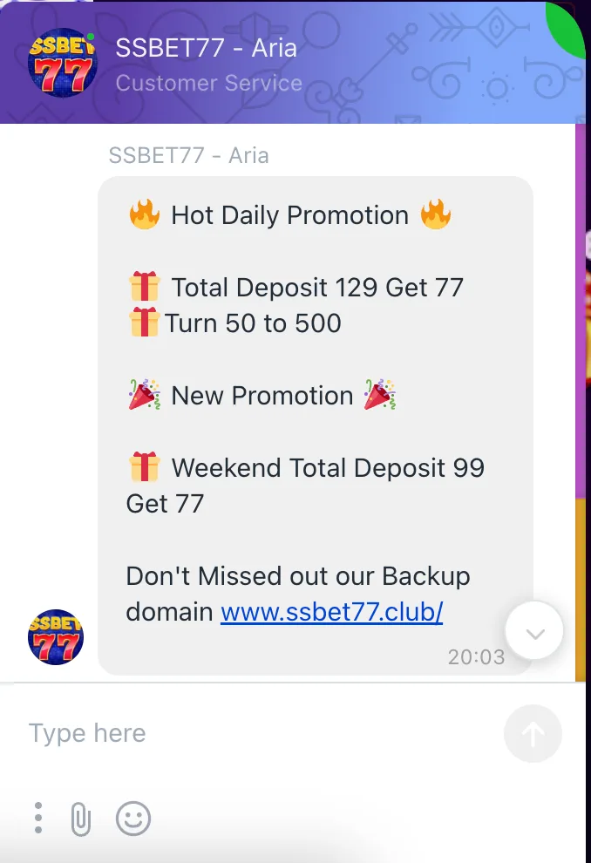591x863 pixels.
Task: Click the 20:03 message timestamp
Action: [476, 656]
